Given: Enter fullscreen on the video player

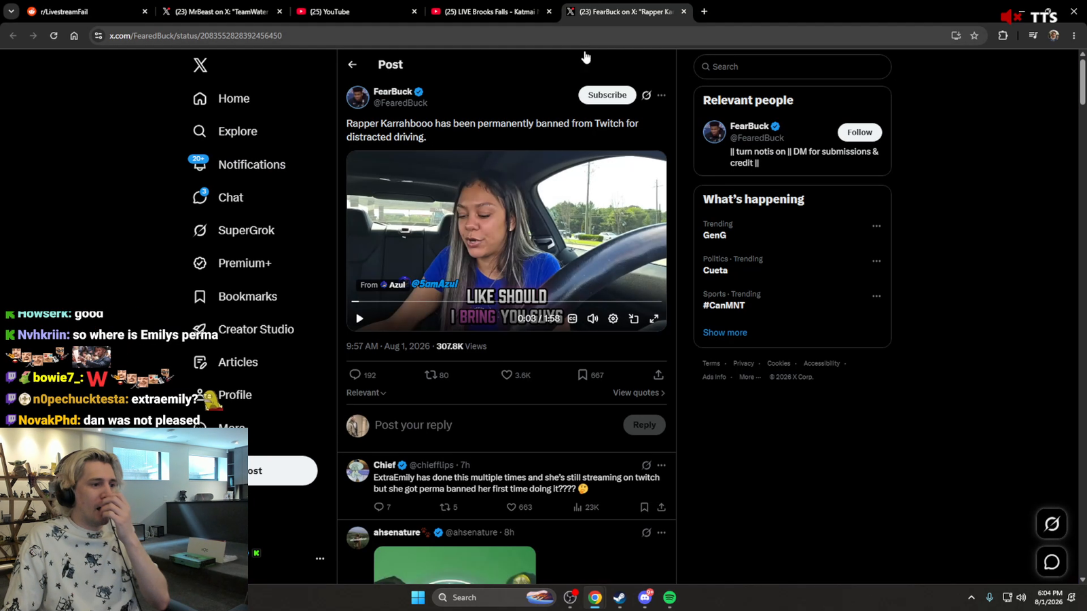Looking at the screenshot, I should click(x=654, y=318).
